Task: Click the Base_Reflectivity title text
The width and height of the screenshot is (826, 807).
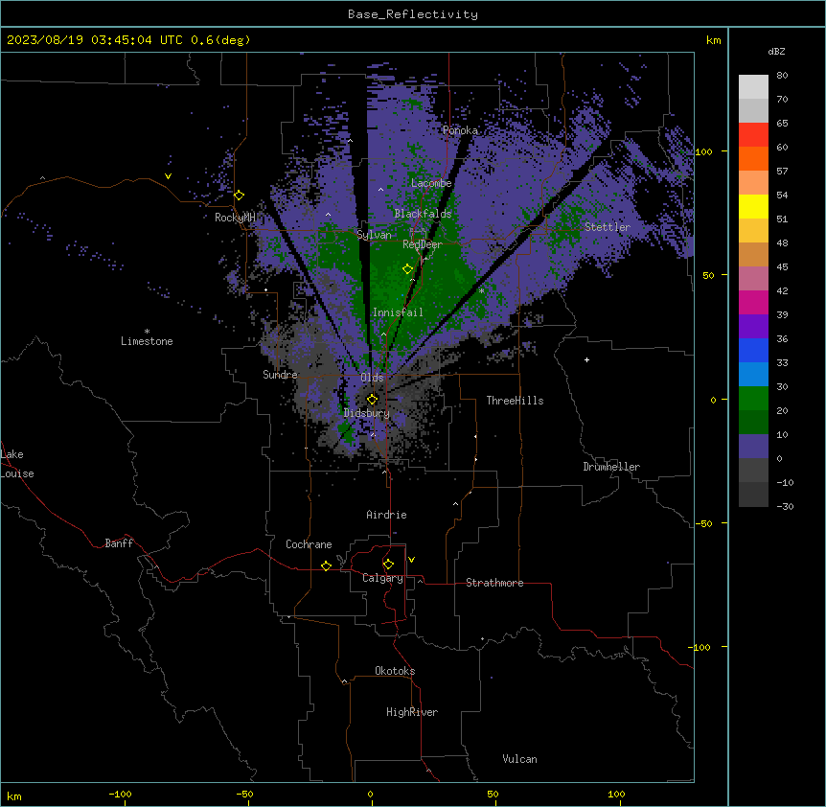Action: [x=413, y=14]
